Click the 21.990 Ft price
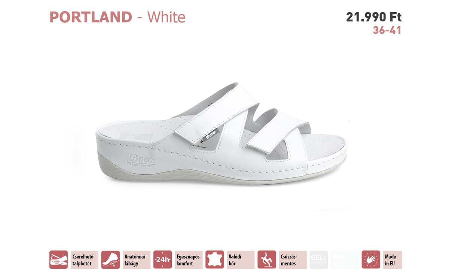The width and height of the screenshot is (449, 280). point(374,17)
